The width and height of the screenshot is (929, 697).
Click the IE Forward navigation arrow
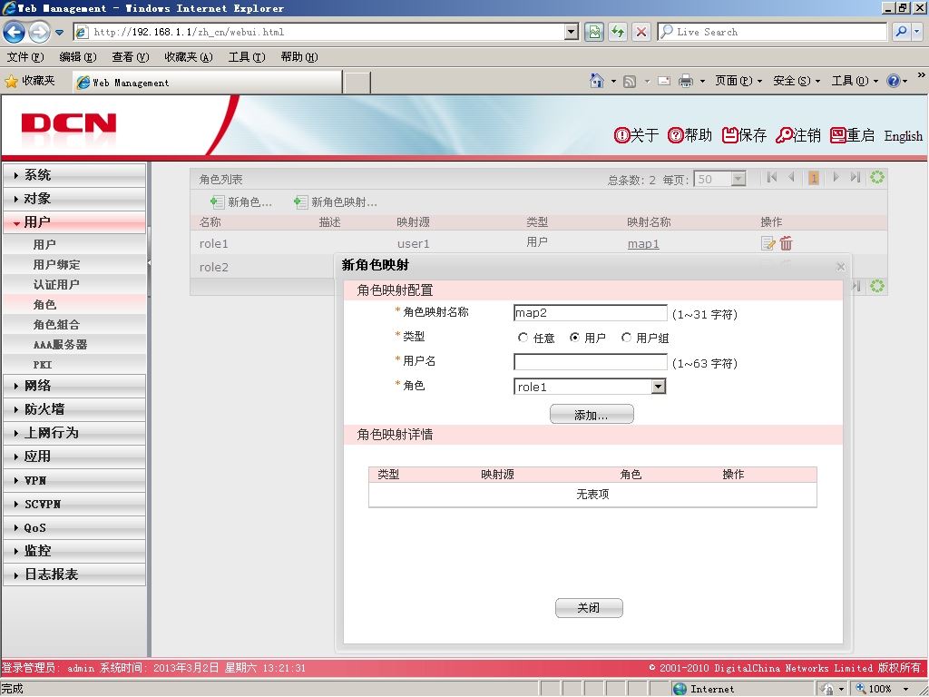tap(39, 32)
